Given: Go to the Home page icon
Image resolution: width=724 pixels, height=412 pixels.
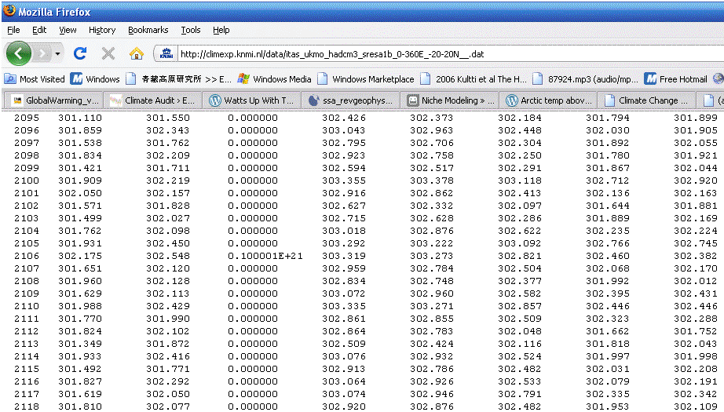Looking at the screenshot, I should (x=136, y=53).
